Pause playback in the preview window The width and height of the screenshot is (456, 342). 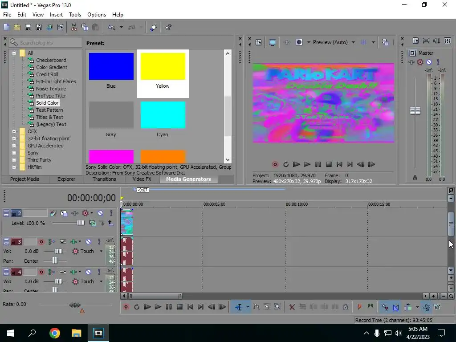pos(318,164)
